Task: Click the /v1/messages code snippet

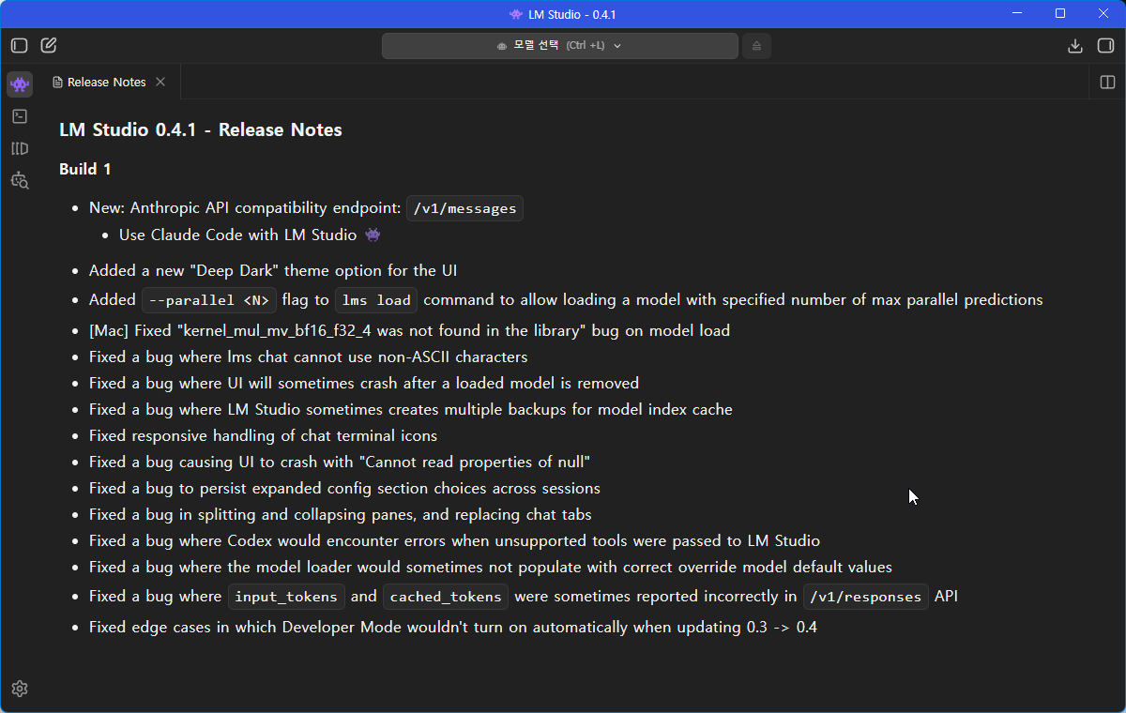Action: (x=464, y=208)
